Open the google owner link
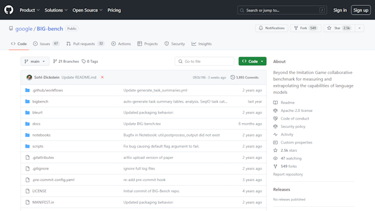The image size is (375, 211). coord(24,29)
